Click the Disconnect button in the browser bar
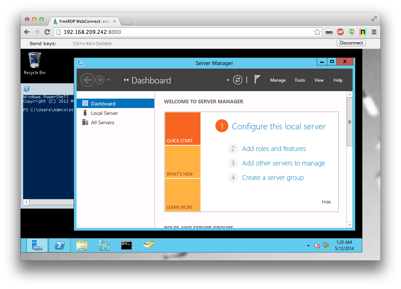401x289 pixels. tap(351, 43)
